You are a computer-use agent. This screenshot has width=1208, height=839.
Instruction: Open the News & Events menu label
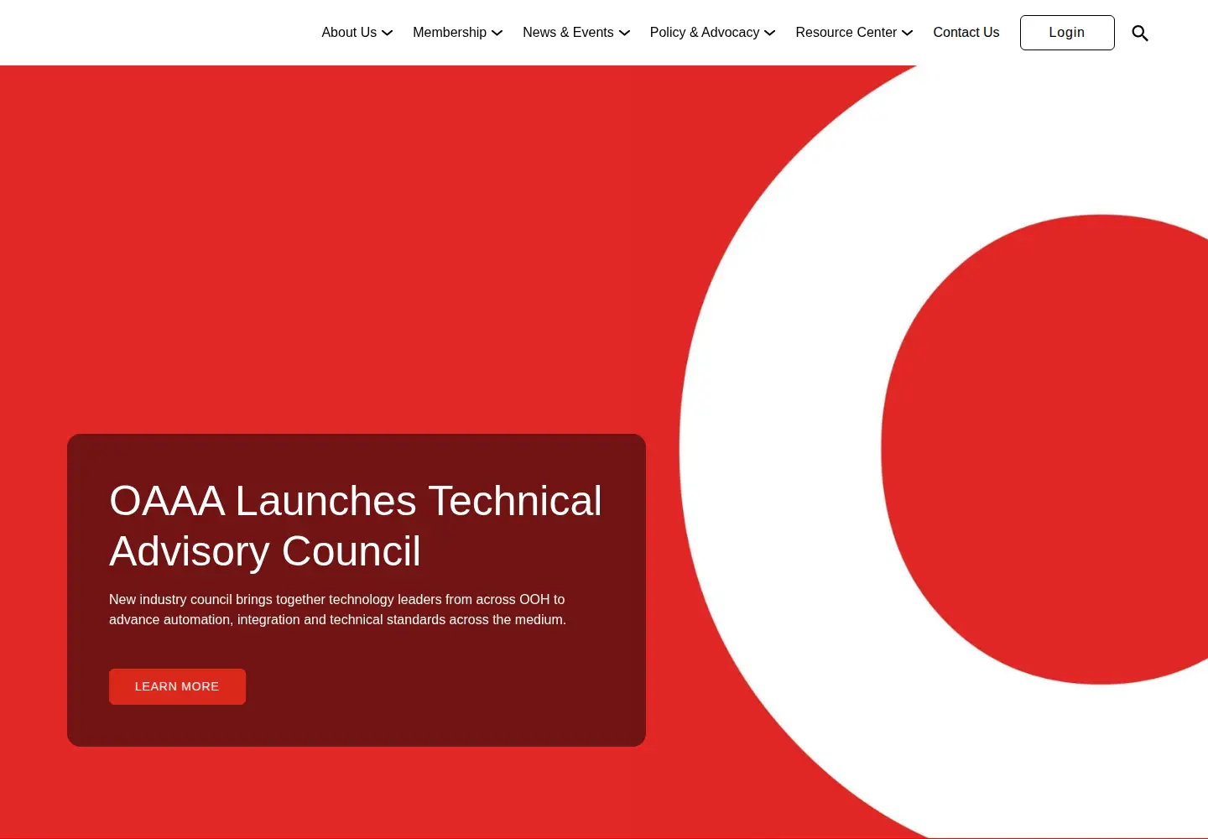point(568,33)
